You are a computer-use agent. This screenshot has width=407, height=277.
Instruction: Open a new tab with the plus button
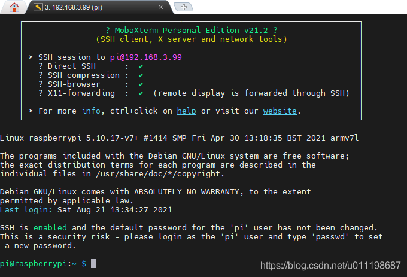tap(184, 7)
